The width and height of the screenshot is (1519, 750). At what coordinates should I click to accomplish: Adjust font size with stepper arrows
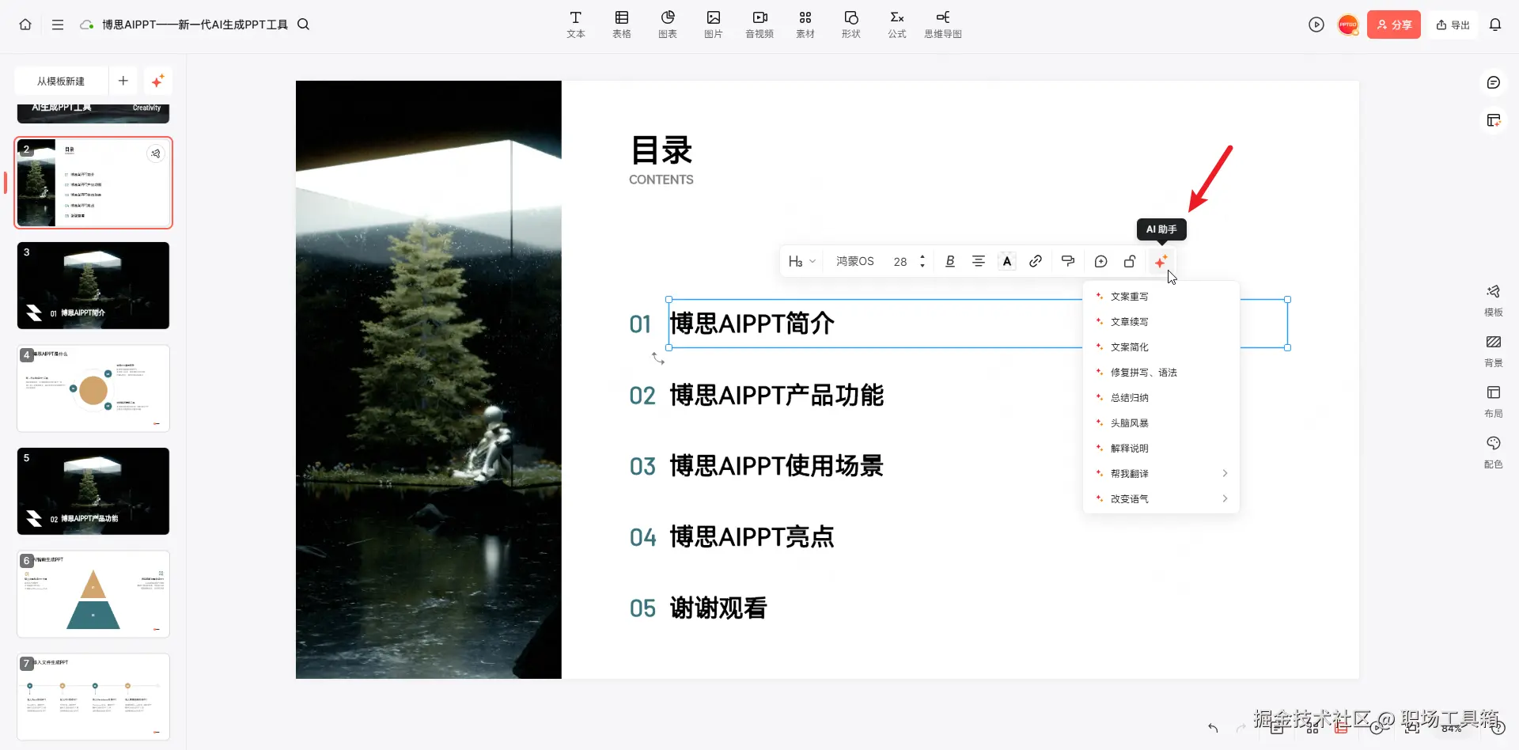click(922, 261)
